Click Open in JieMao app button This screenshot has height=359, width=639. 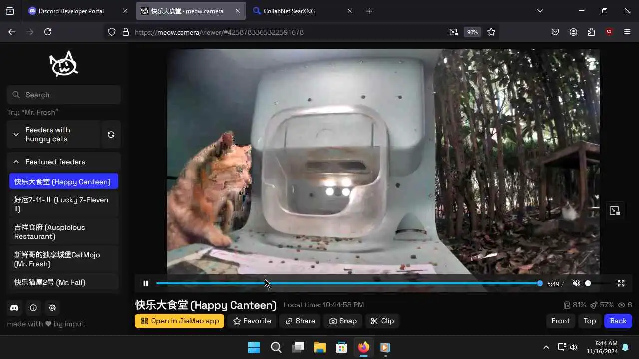click(x=179, y=321)
